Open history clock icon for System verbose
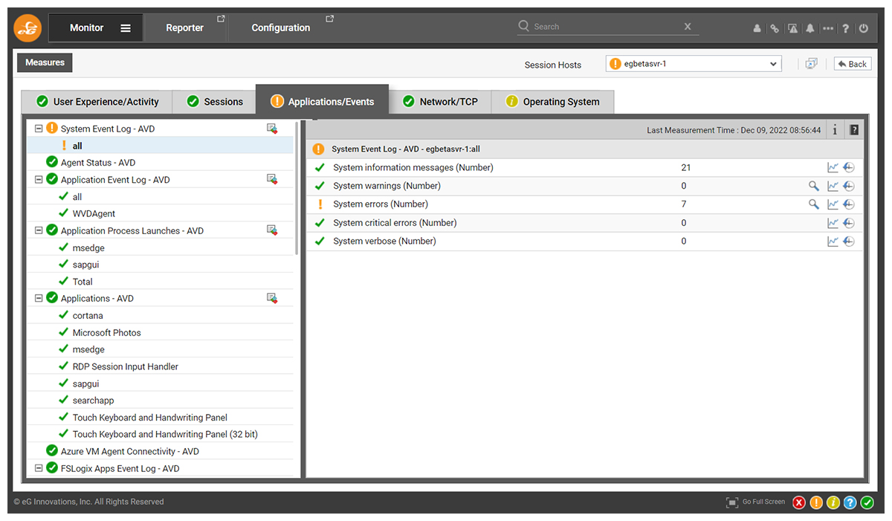 click(x=849, y=242)
